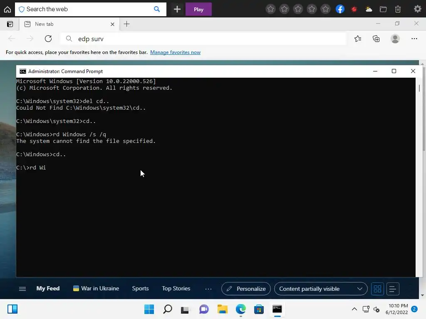Click the Command Prompt vertical scrollbar
This screenshot has height=319, width=426.
(x=419, y=177)
